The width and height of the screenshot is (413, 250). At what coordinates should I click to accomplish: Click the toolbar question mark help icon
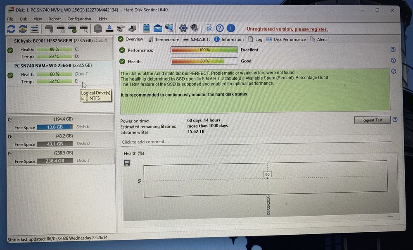coord(220,28)
